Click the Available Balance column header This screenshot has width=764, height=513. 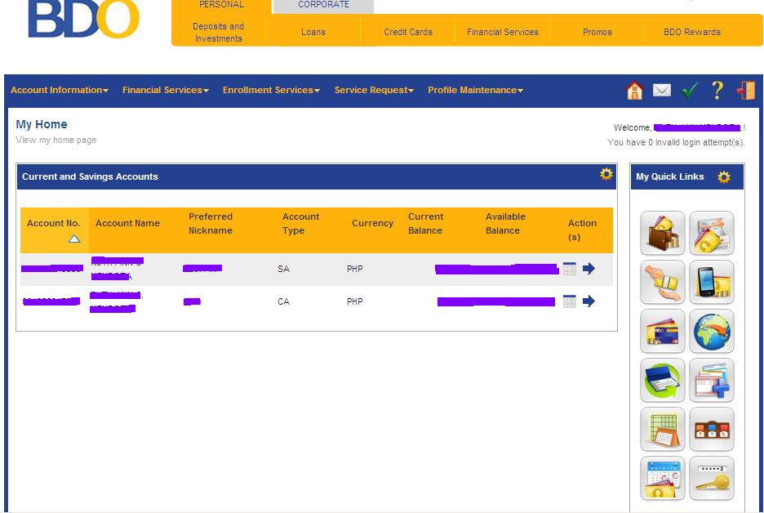(505, 223)
